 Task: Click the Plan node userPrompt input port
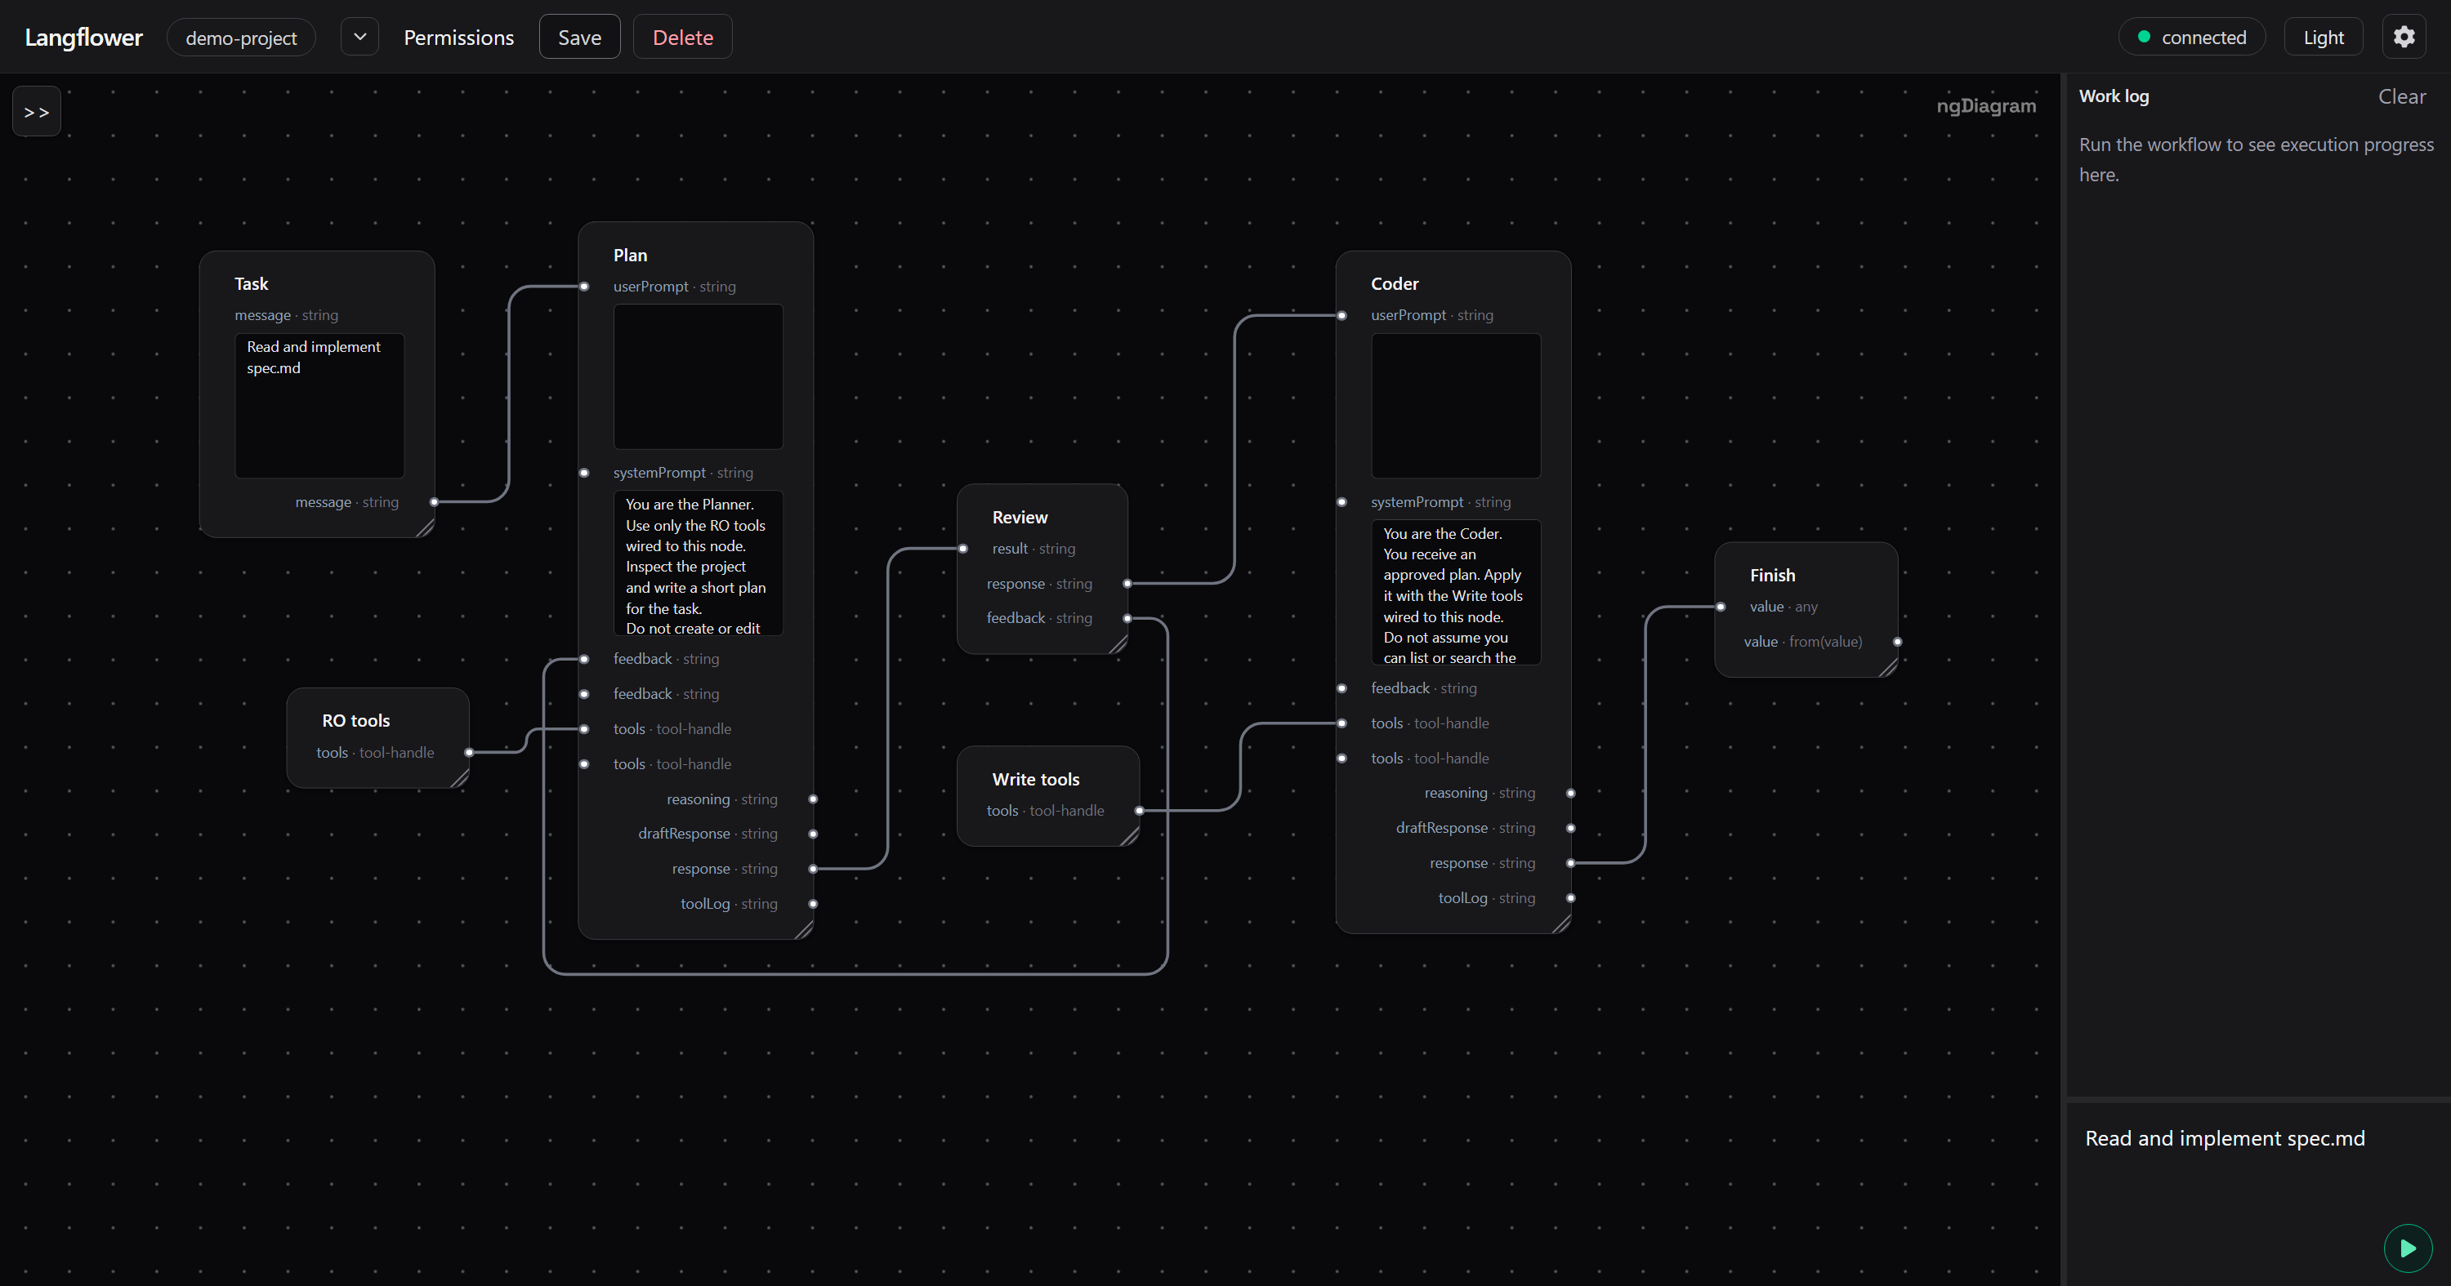584,287
